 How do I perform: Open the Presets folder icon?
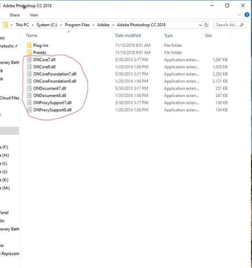click(29, 52)
